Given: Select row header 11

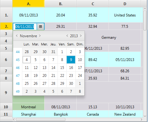Looking at the screenshot, I should point(6,114).
